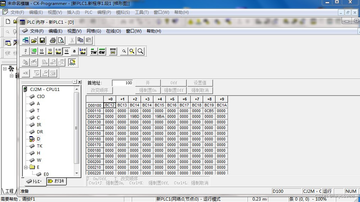Click the up arrow of memory tree scrollbar
Viewport: 360px width, 202px height.
coord(77,89)
